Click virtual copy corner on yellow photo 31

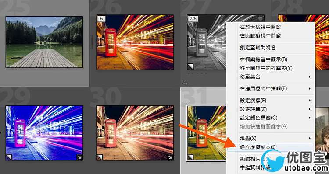(x=190, y=157)
